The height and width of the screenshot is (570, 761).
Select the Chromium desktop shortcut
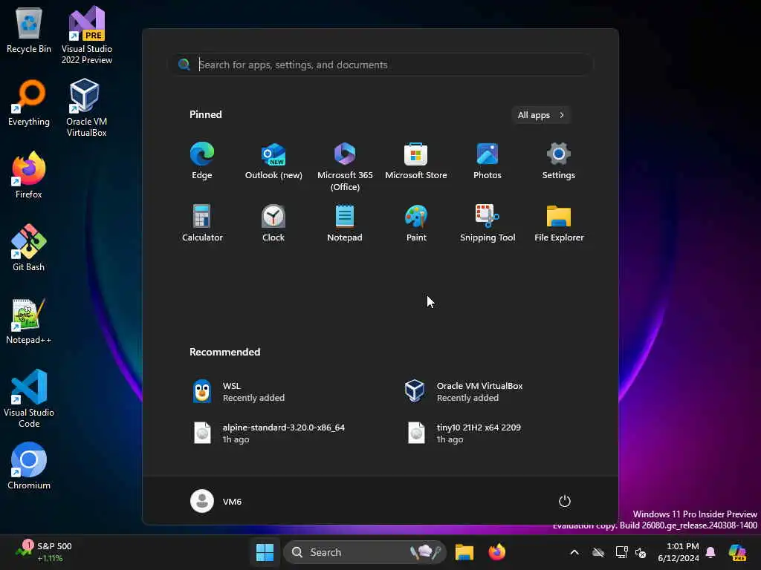29,466
